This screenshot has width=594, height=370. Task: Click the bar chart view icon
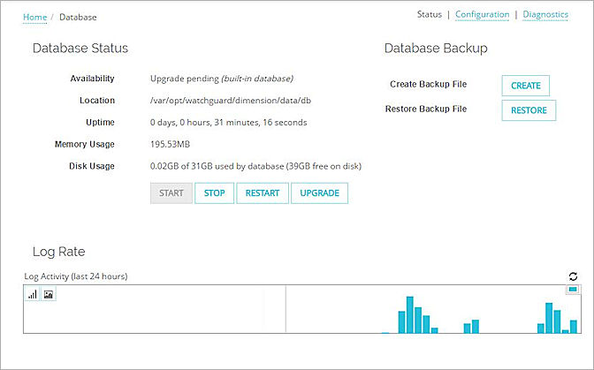33,295
